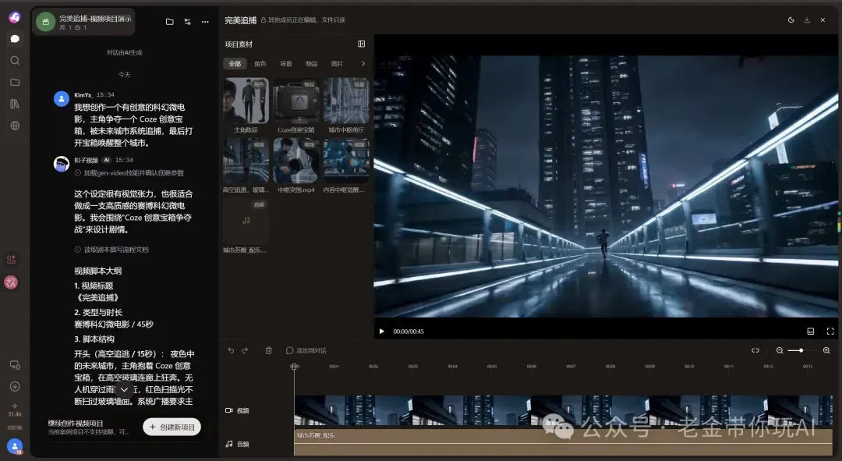Image resolution: width=842 pixels, height=461 pixels.
Task: Click the undo arrow in timeline toolbar
Action: point(231,350)
